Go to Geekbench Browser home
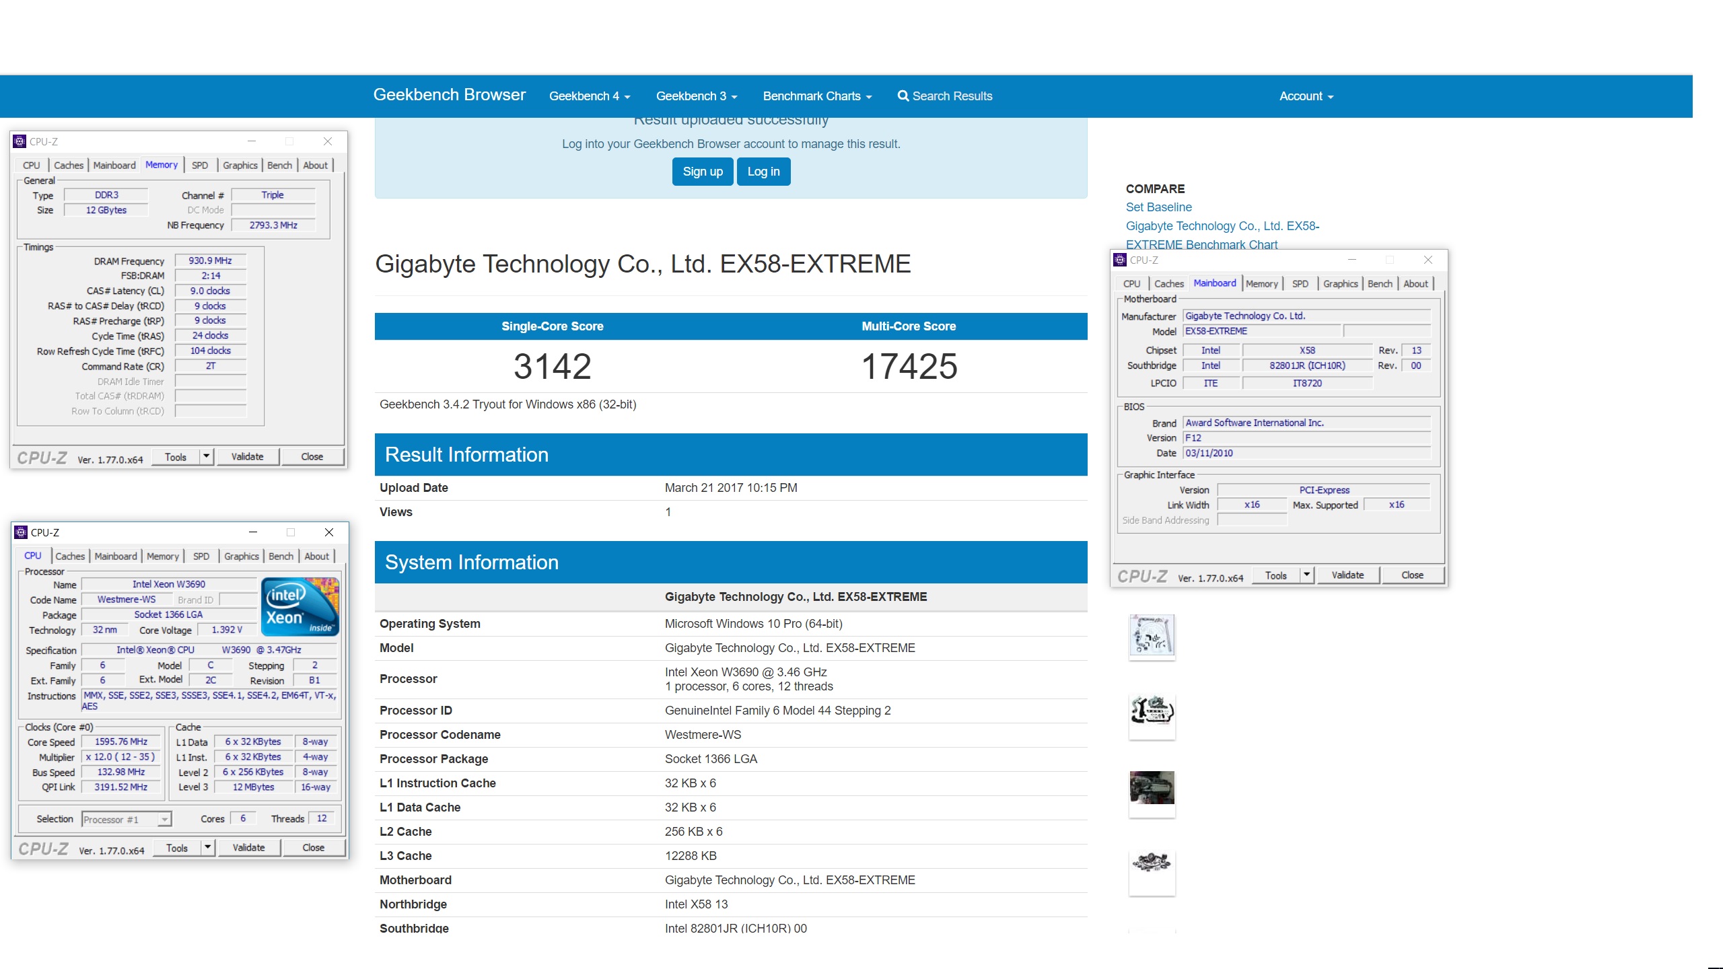This screenshot has width=1723, height=969. point(449,95)
